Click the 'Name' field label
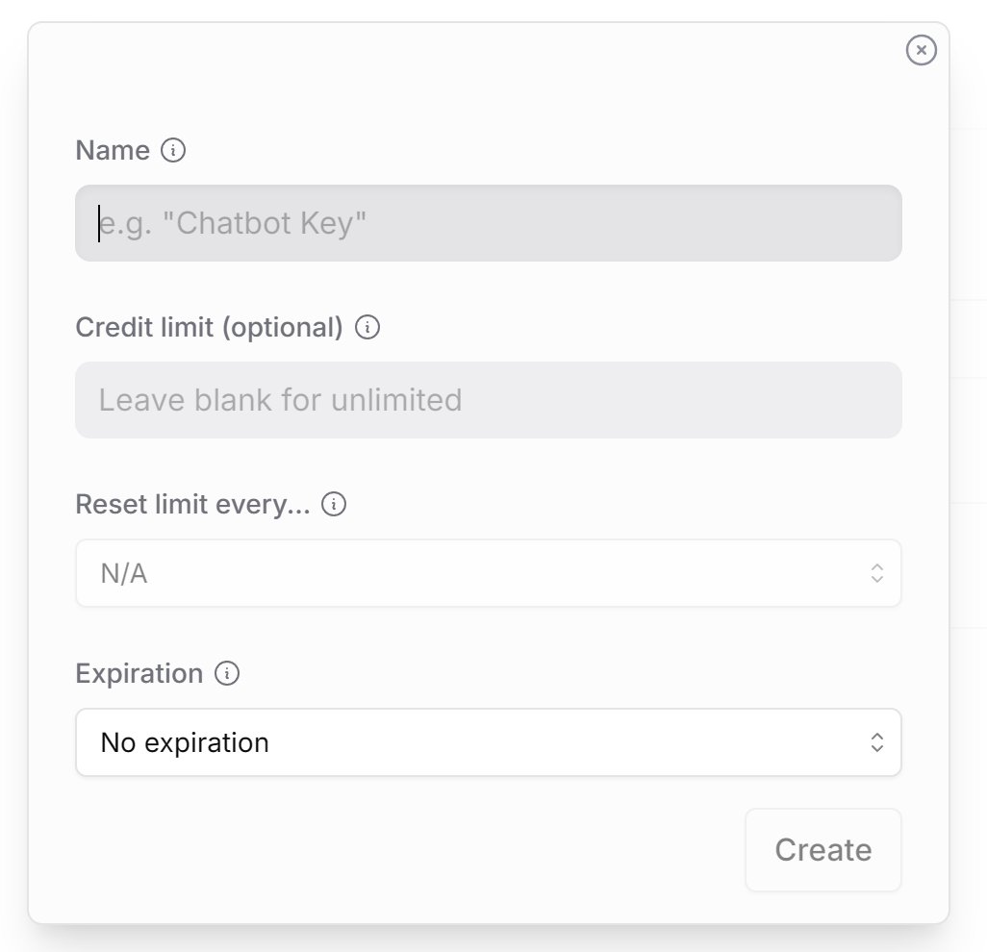Viewport: 987px width, 952px height. coord(113,151)
